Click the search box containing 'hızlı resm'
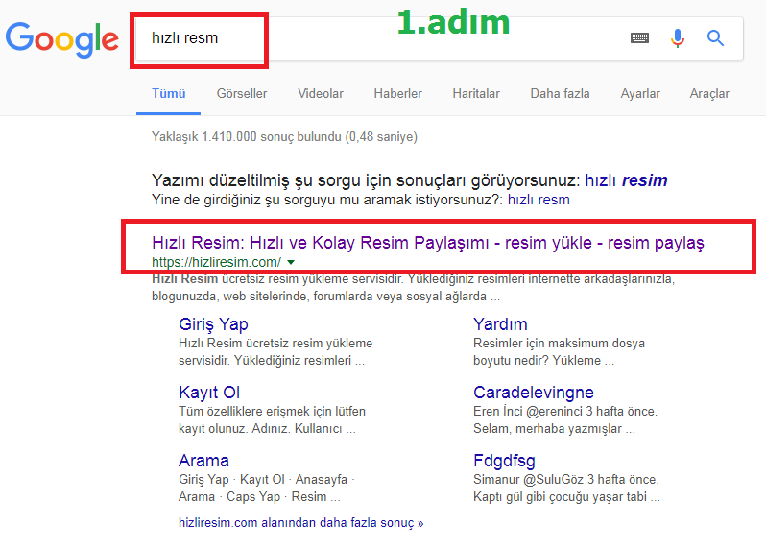This screenshot has height=549, width=766. [x=440, y=38]
